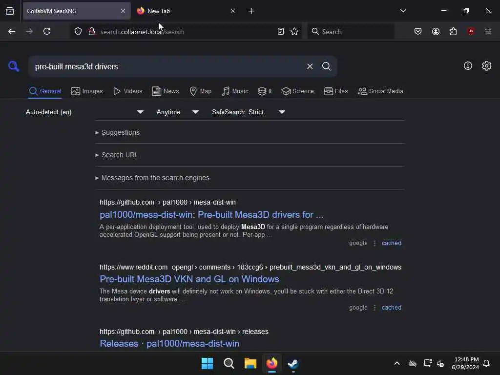Close the New Tab tab
Screen dimensions: 500x375
pyautogui.click(x=233, y=11)
